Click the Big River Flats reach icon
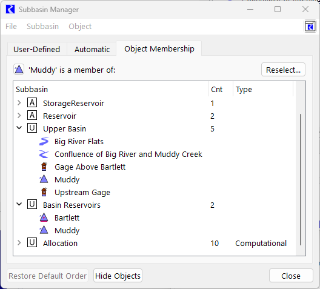320x289 pixels. pos(44,141)
